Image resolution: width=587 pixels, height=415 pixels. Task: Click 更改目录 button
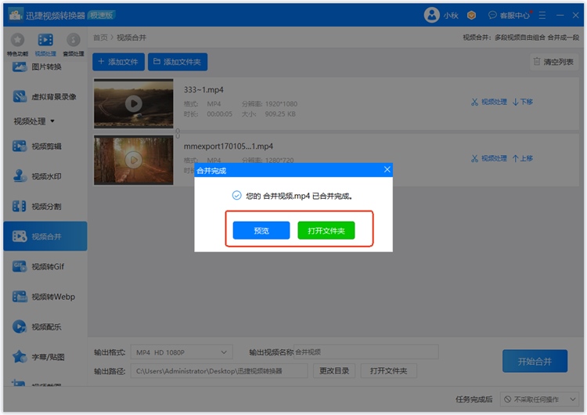click(x=334, y=371)
